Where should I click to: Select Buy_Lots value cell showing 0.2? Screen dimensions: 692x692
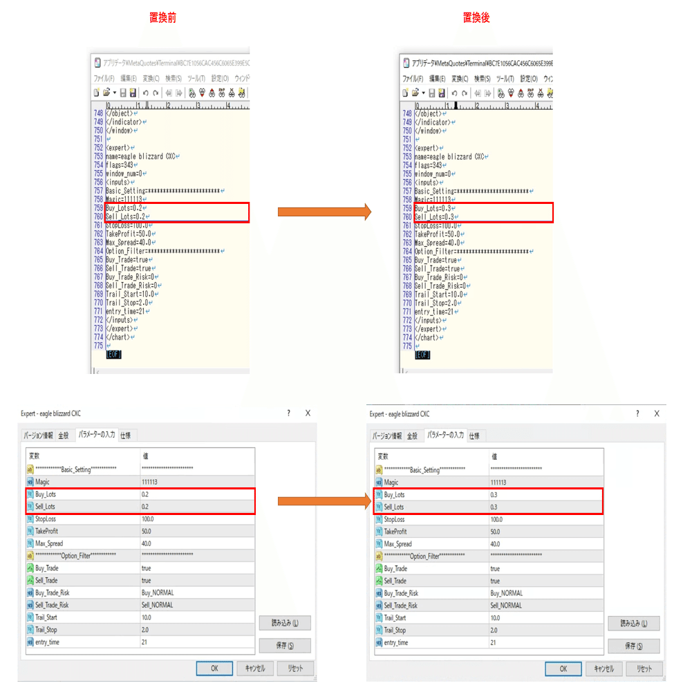(197, 494)
